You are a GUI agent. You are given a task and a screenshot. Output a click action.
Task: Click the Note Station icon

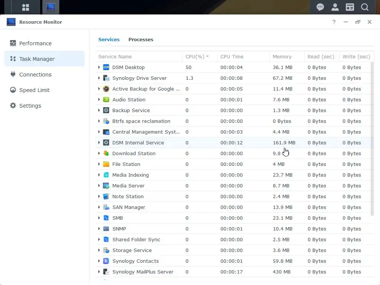pos(106,197)
